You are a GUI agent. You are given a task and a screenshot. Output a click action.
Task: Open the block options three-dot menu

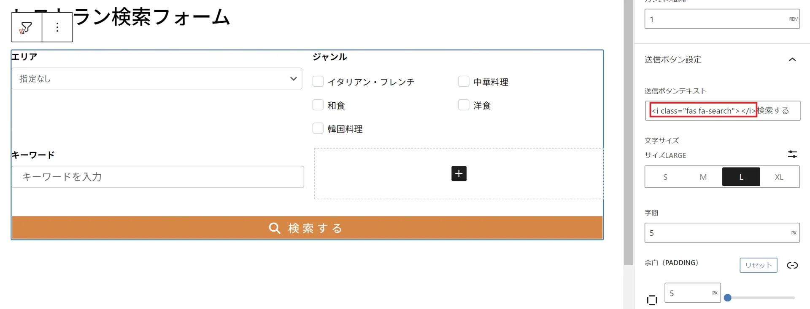(x=57, y=28)
